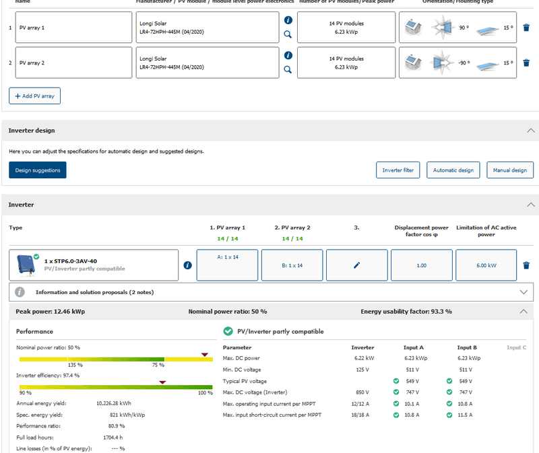Viewport: 539px width, 453px height.
Task: Click info icon for PV array 1
Action: 288,20
